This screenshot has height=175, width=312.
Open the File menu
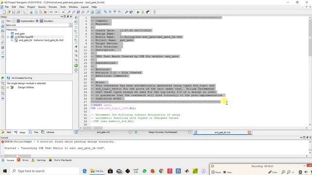[7, 7]
